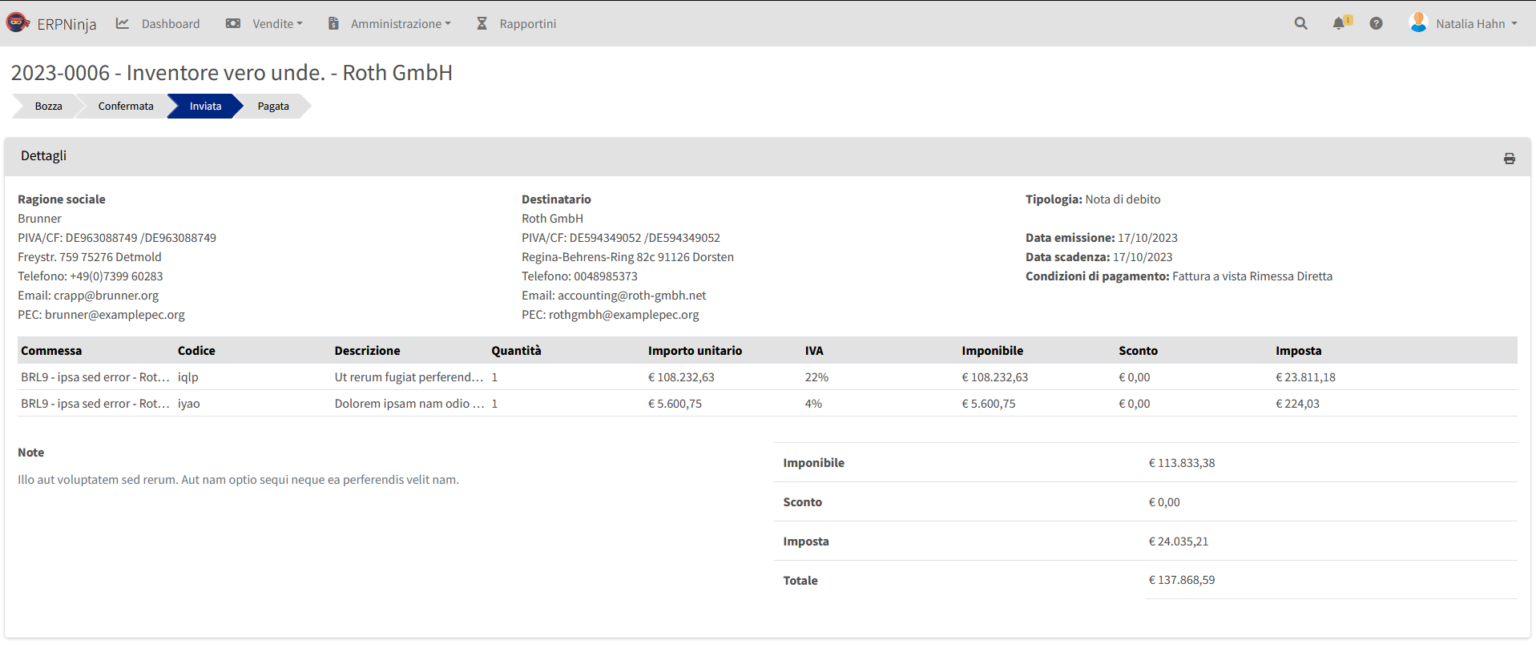Click the 22% IVA value
This screenshot has height=648, width=1536.
click(x=816, y=377)
